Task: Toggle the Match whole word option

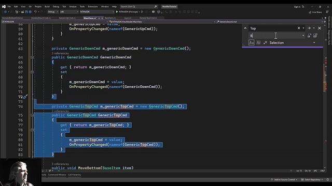Action: point(258,42)
